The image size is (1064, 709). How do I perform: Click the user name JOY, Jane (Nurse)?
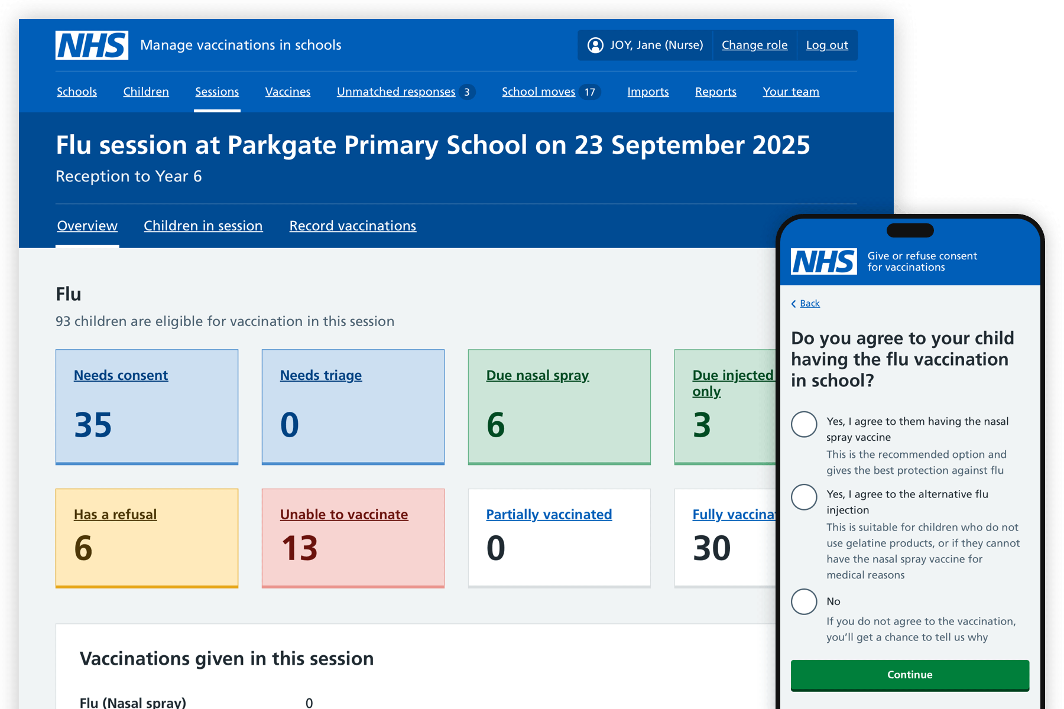[657, 45]
